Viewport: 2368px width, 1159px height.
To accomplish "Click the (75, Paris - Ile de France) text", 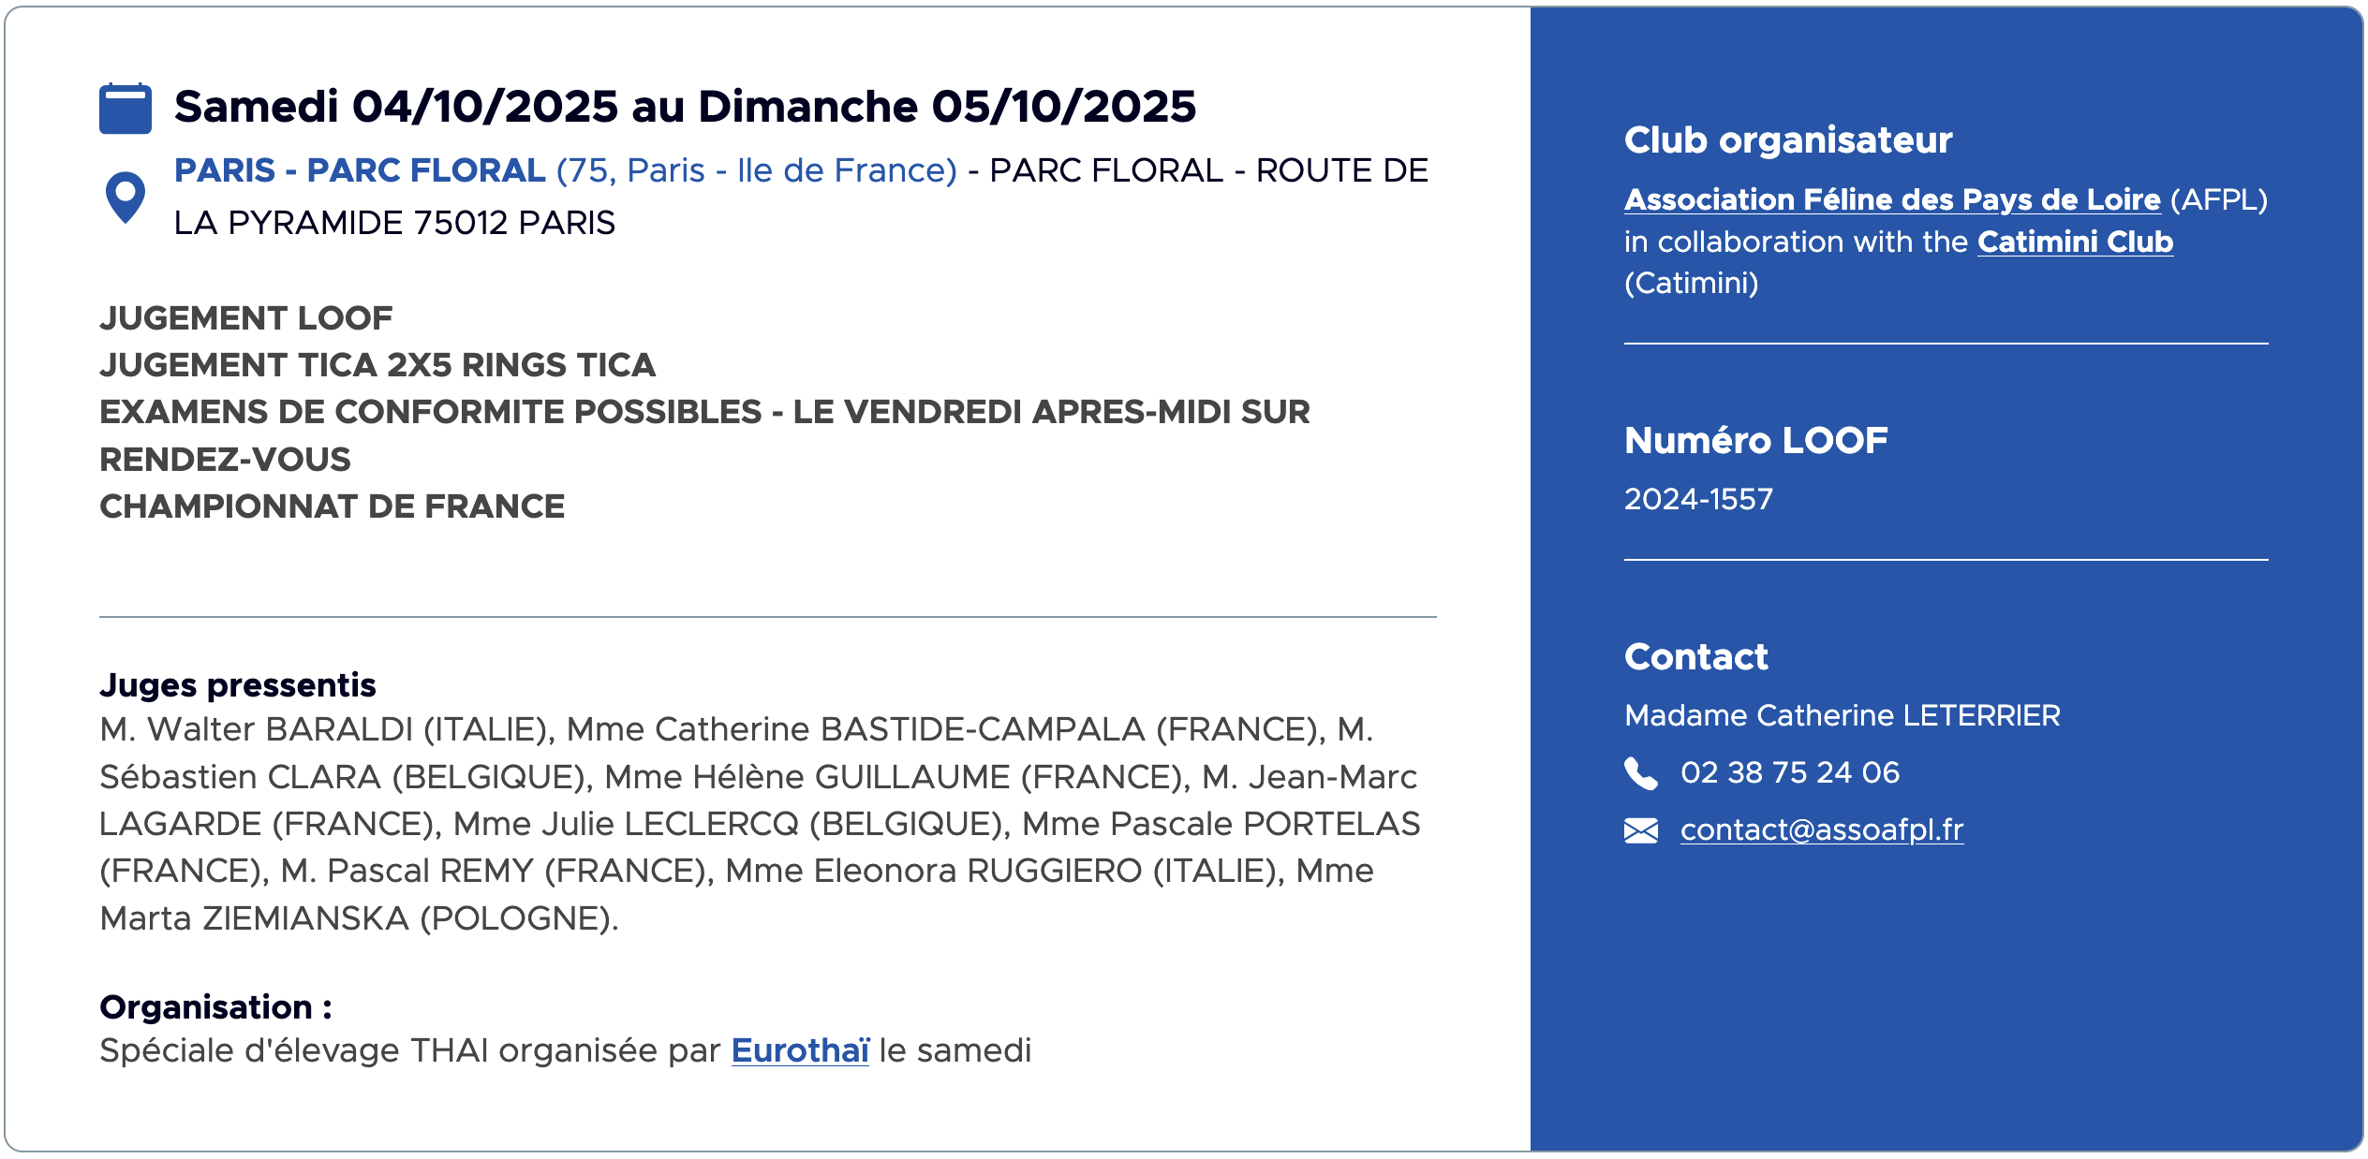I will point(757,170).
